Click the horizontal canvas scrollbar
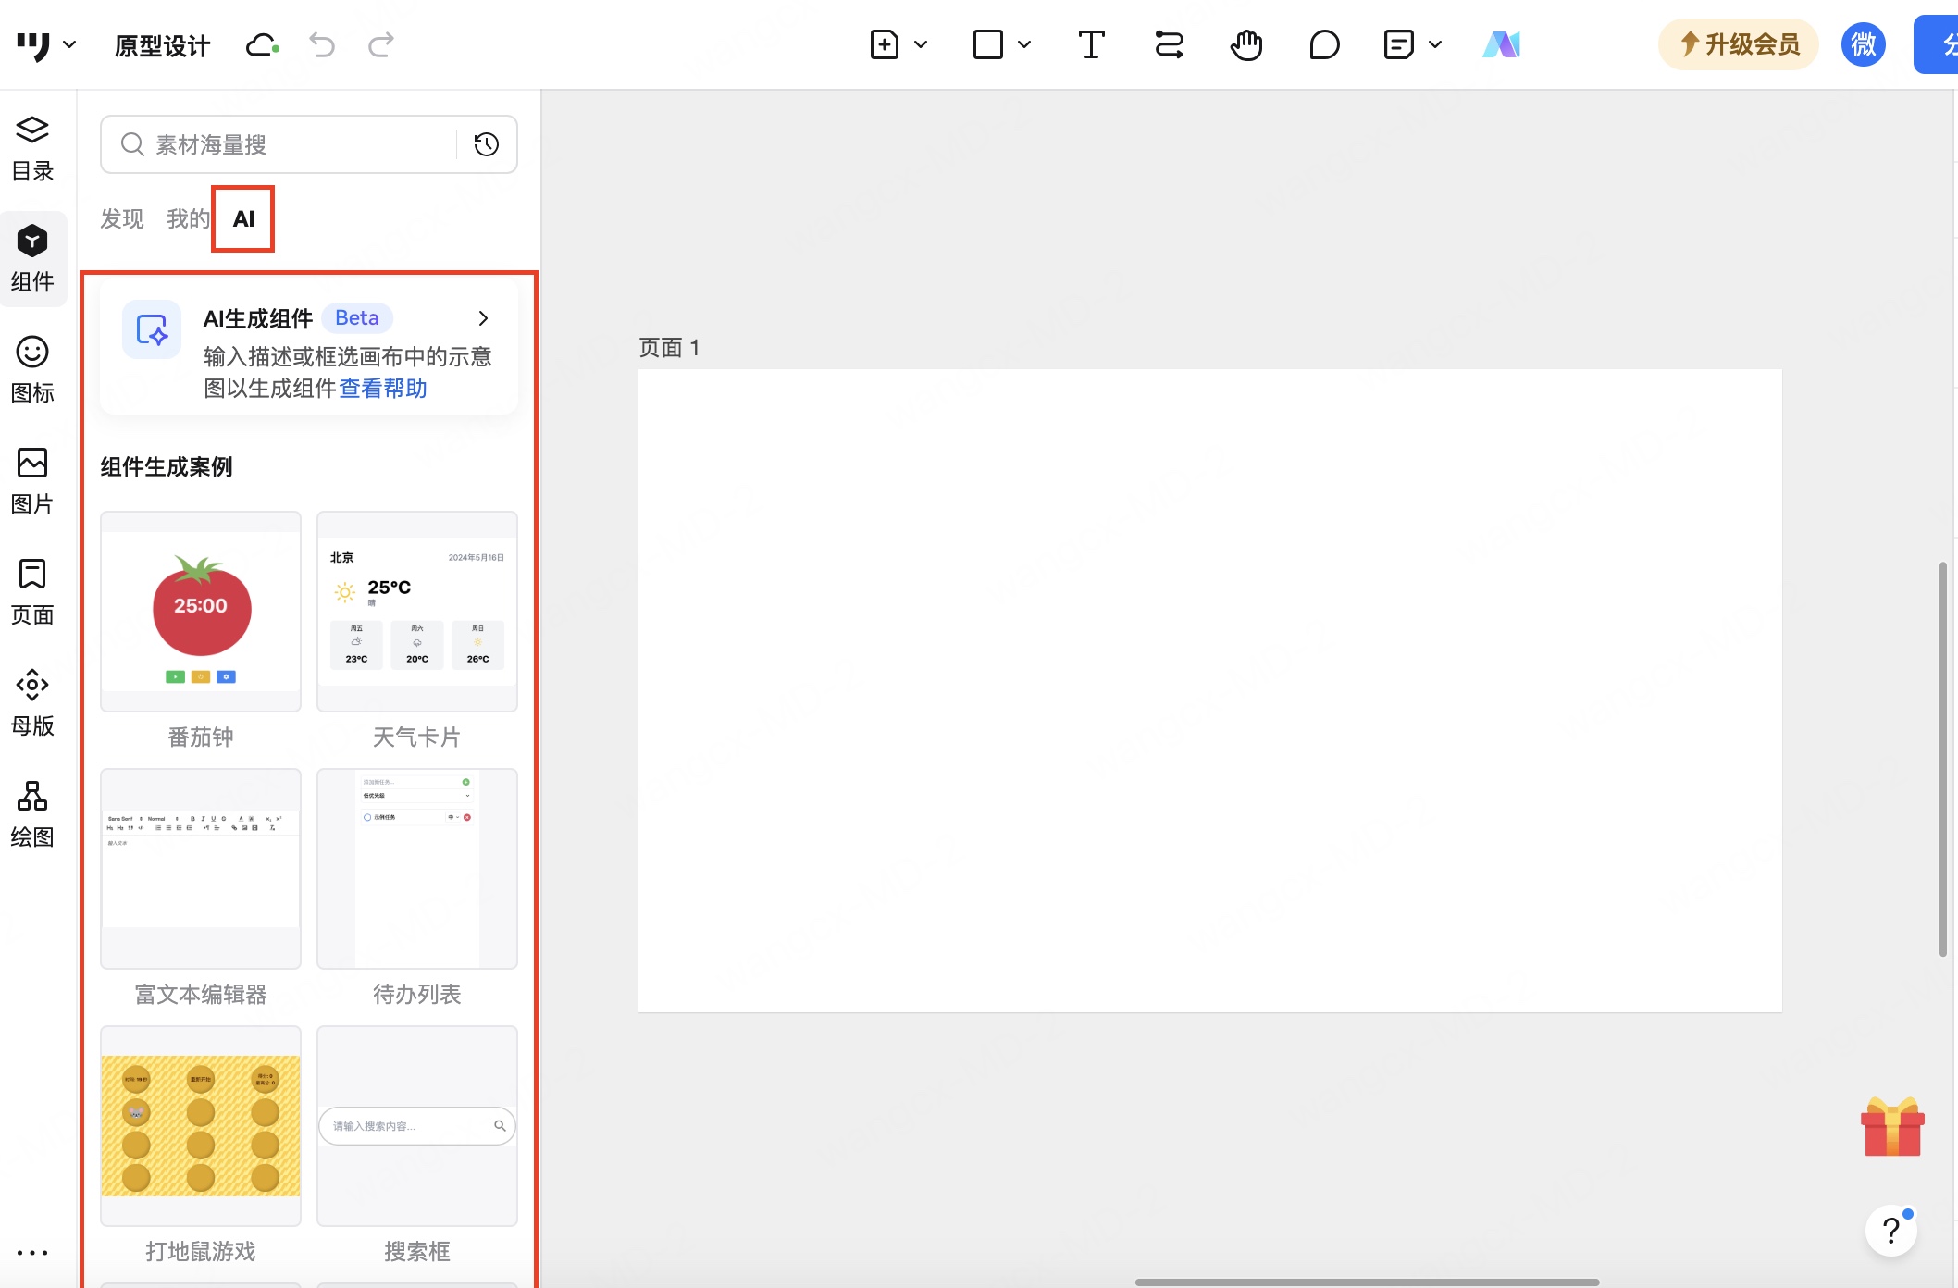The image size is (1958, 1288). tap(1367, 1282)
